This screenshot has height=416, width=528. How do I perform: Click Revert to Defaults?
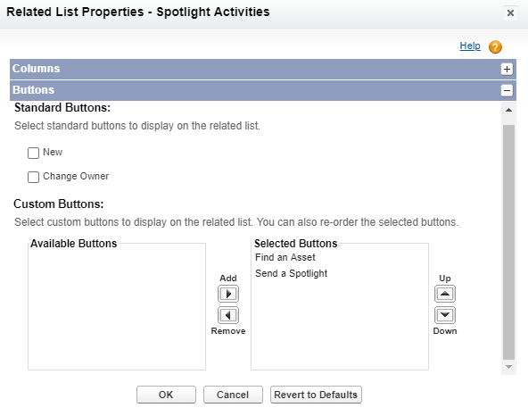pos(316,395)
